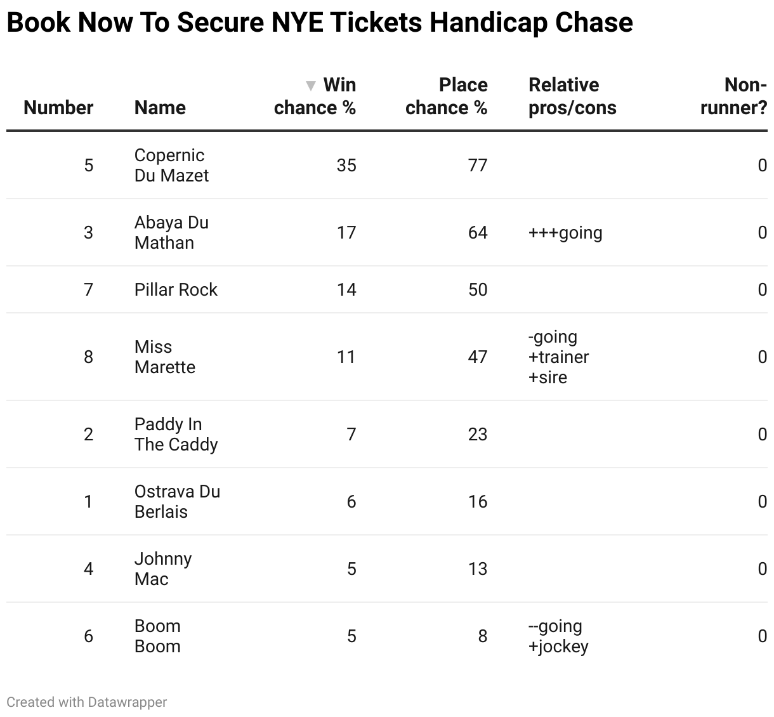The image size is (774, 717).
Task: Click the 35 win chance value
Action: (346, 166)
